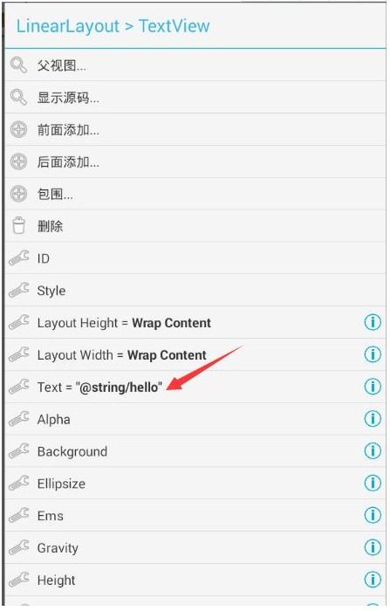Edit the ID property
Screen dimensions: 390x611
point(195,258)
